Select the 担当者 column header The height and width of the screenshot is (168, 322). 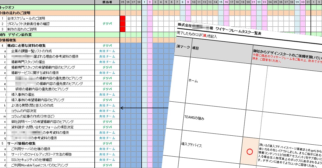tap(107, 2)
